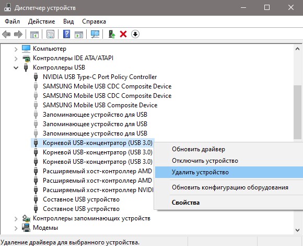303x246 pixels.
Task: Open the Properties sheet toolbar icon
Action: pos(51,34)
